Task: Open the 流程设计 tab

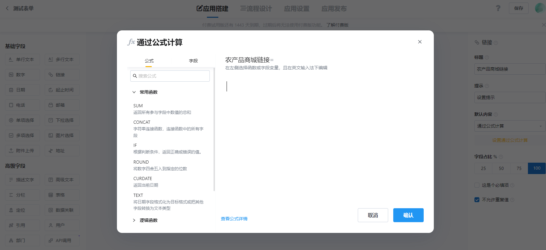Action: (x=256, y=9)
